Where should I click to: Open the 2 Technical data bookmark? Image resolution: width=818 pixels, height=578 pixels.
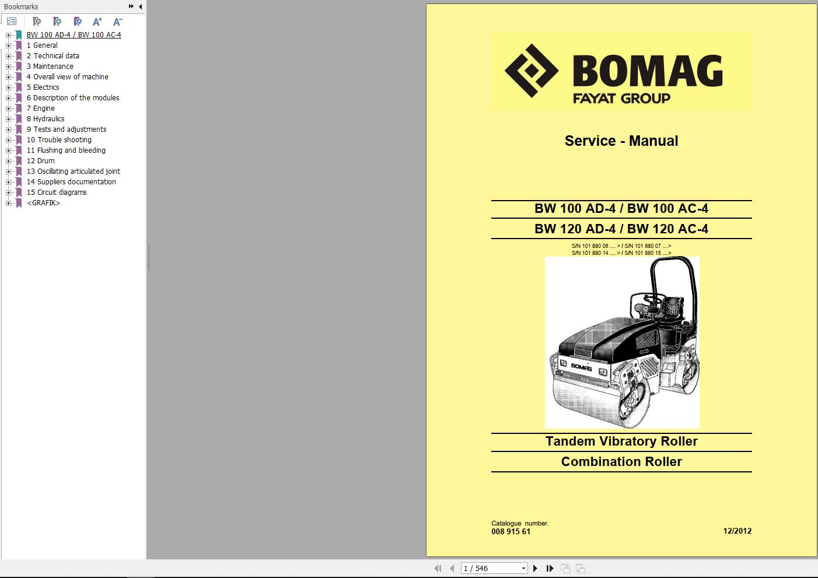(53, 56)
